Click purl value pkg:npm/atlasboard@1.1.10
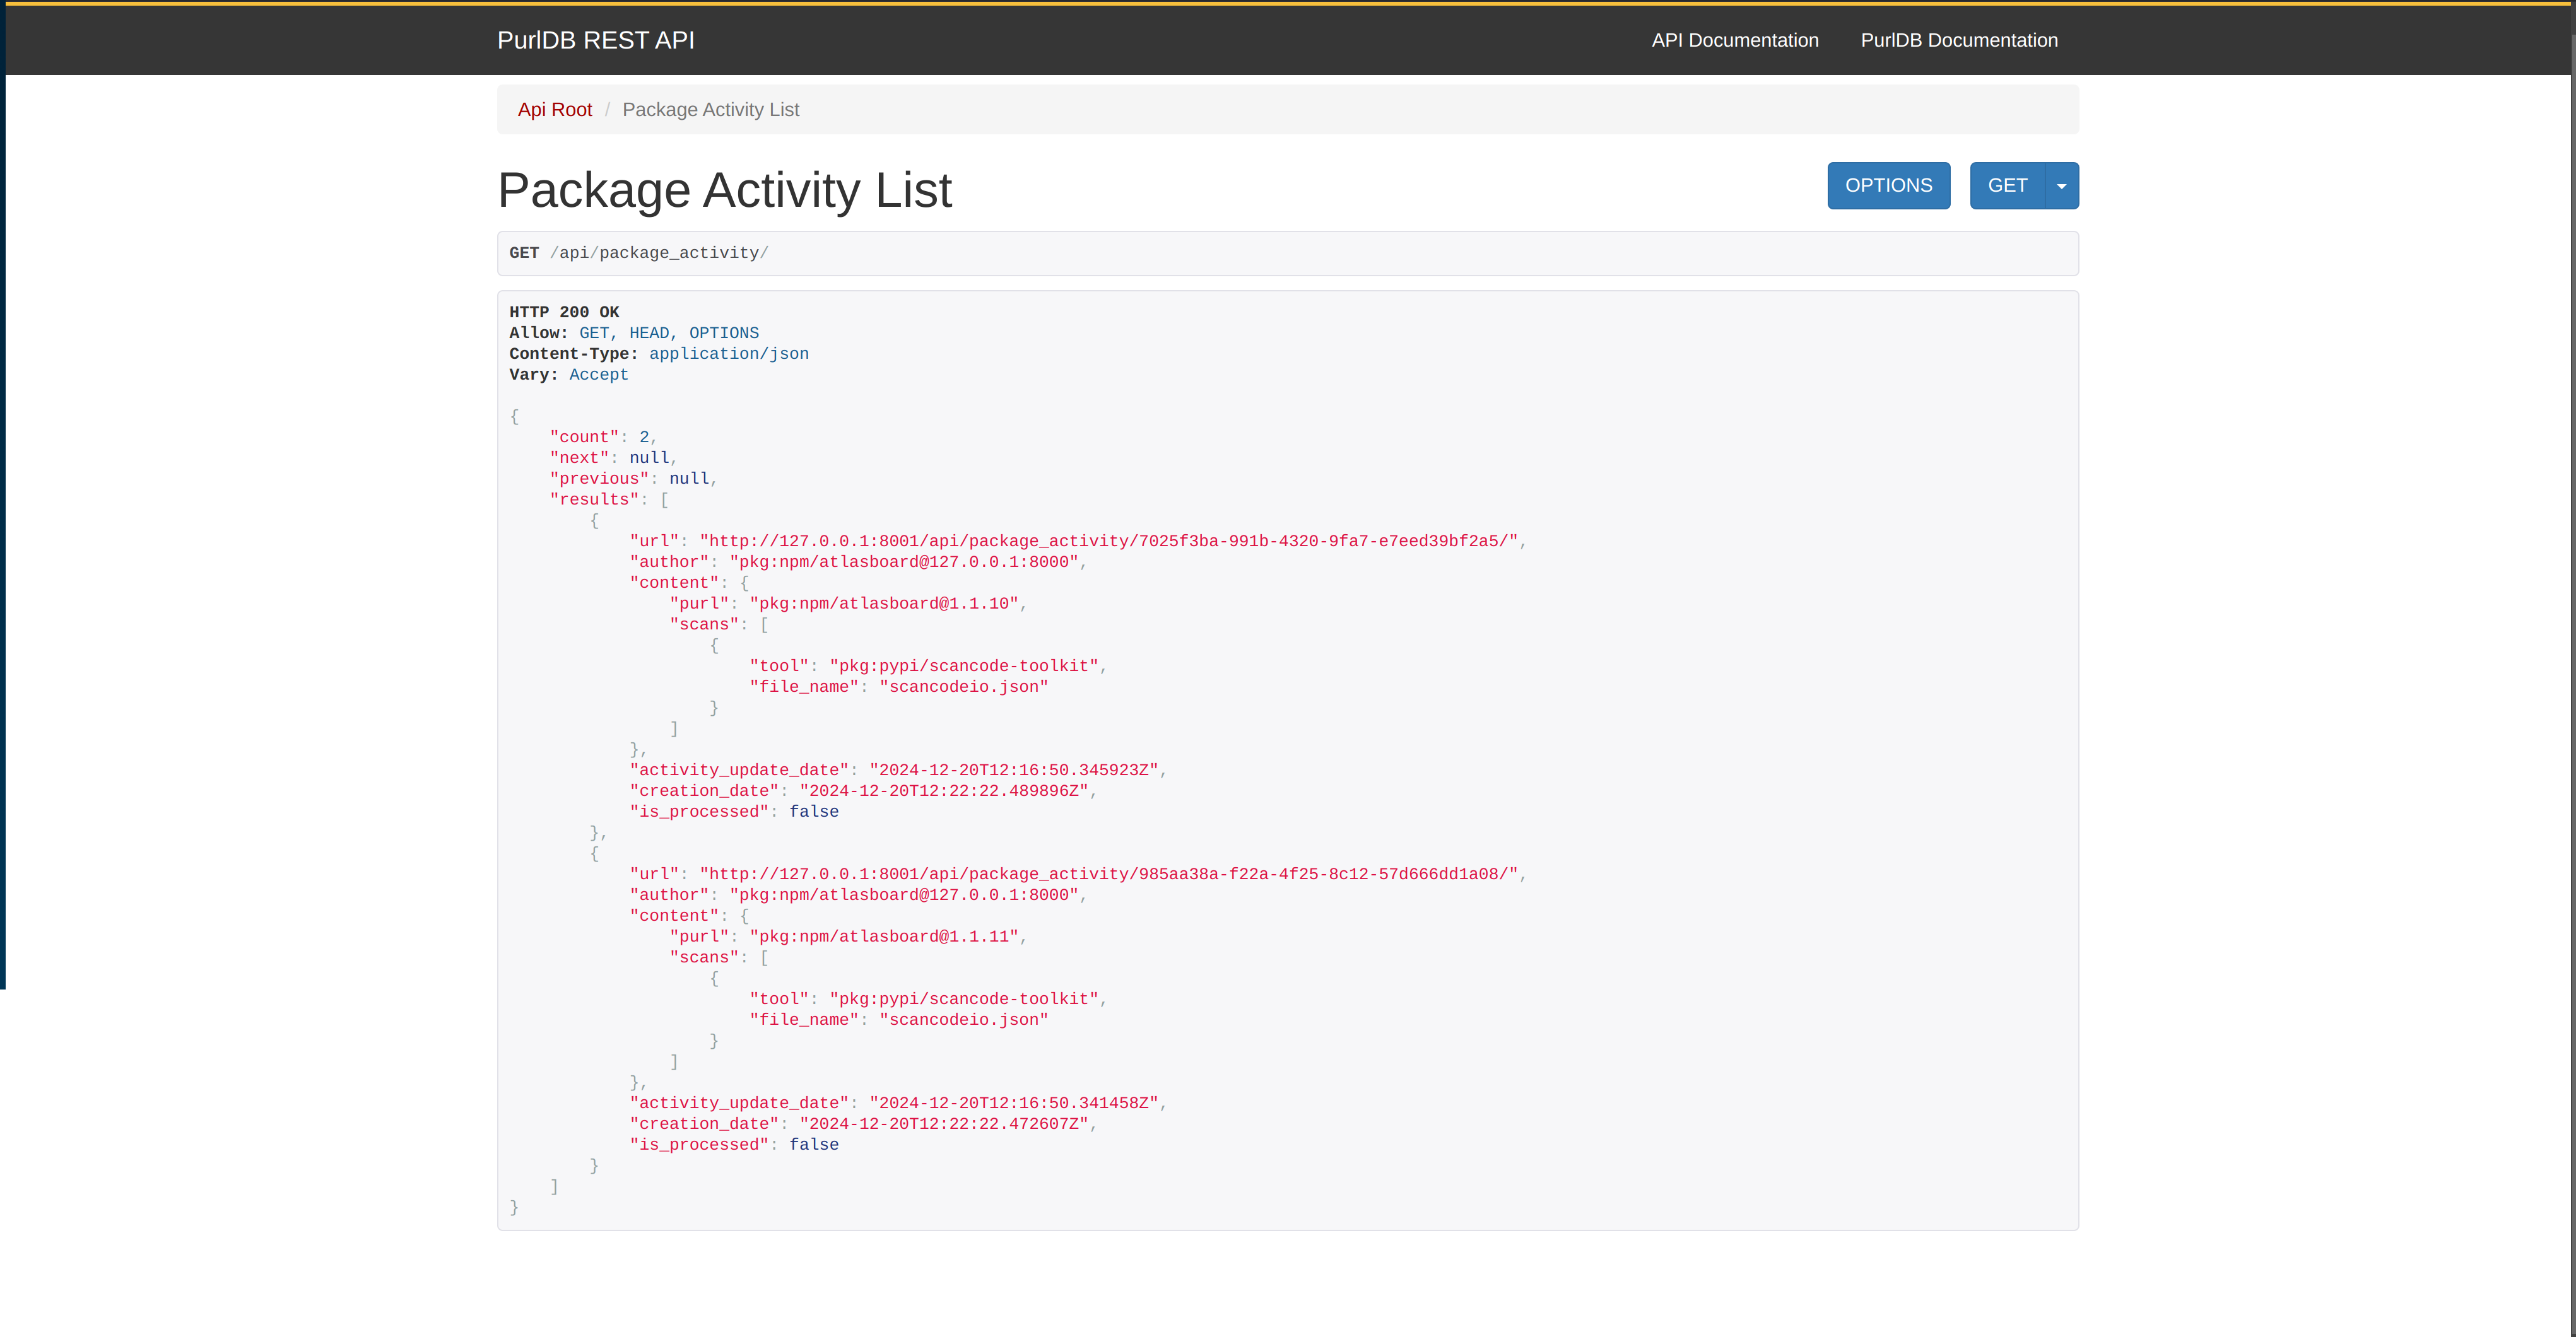The height and width of the screenshot is (1337, 2576). pyautogui.click(x=884, y=604)
